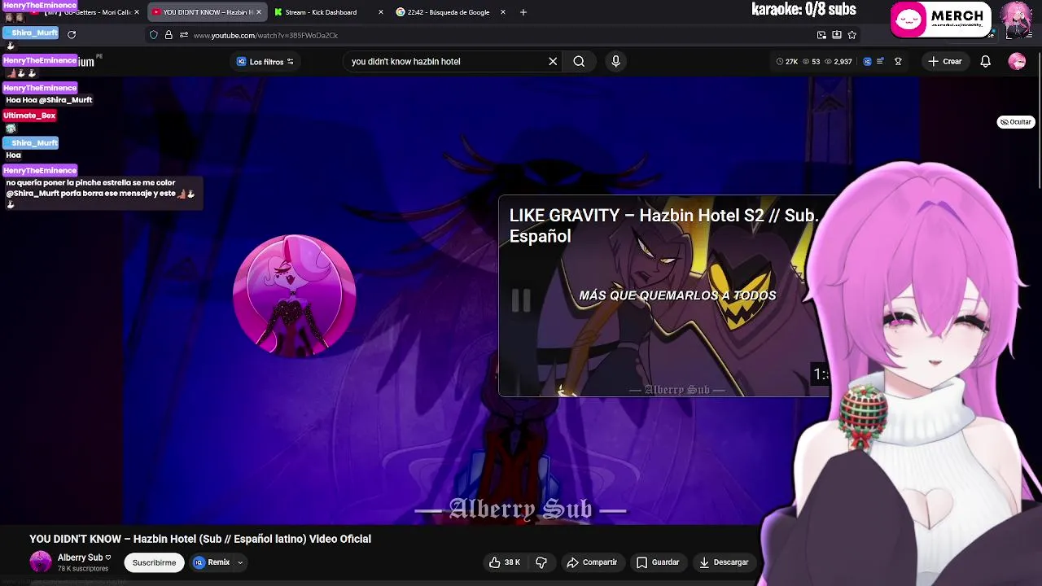Open the 22:42 Búsqueda de Google tab
Viewport: 1042px width, 586px height.
(x=448, y=12)
